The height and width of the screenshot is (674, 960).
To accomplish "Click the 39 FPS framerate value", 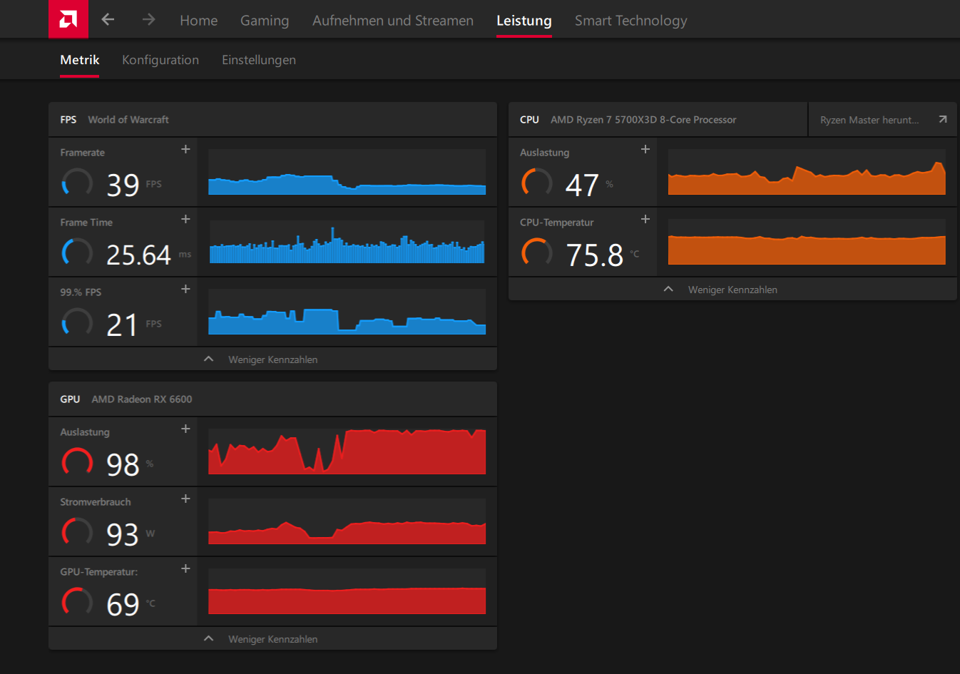I will (x=123, y=185).
